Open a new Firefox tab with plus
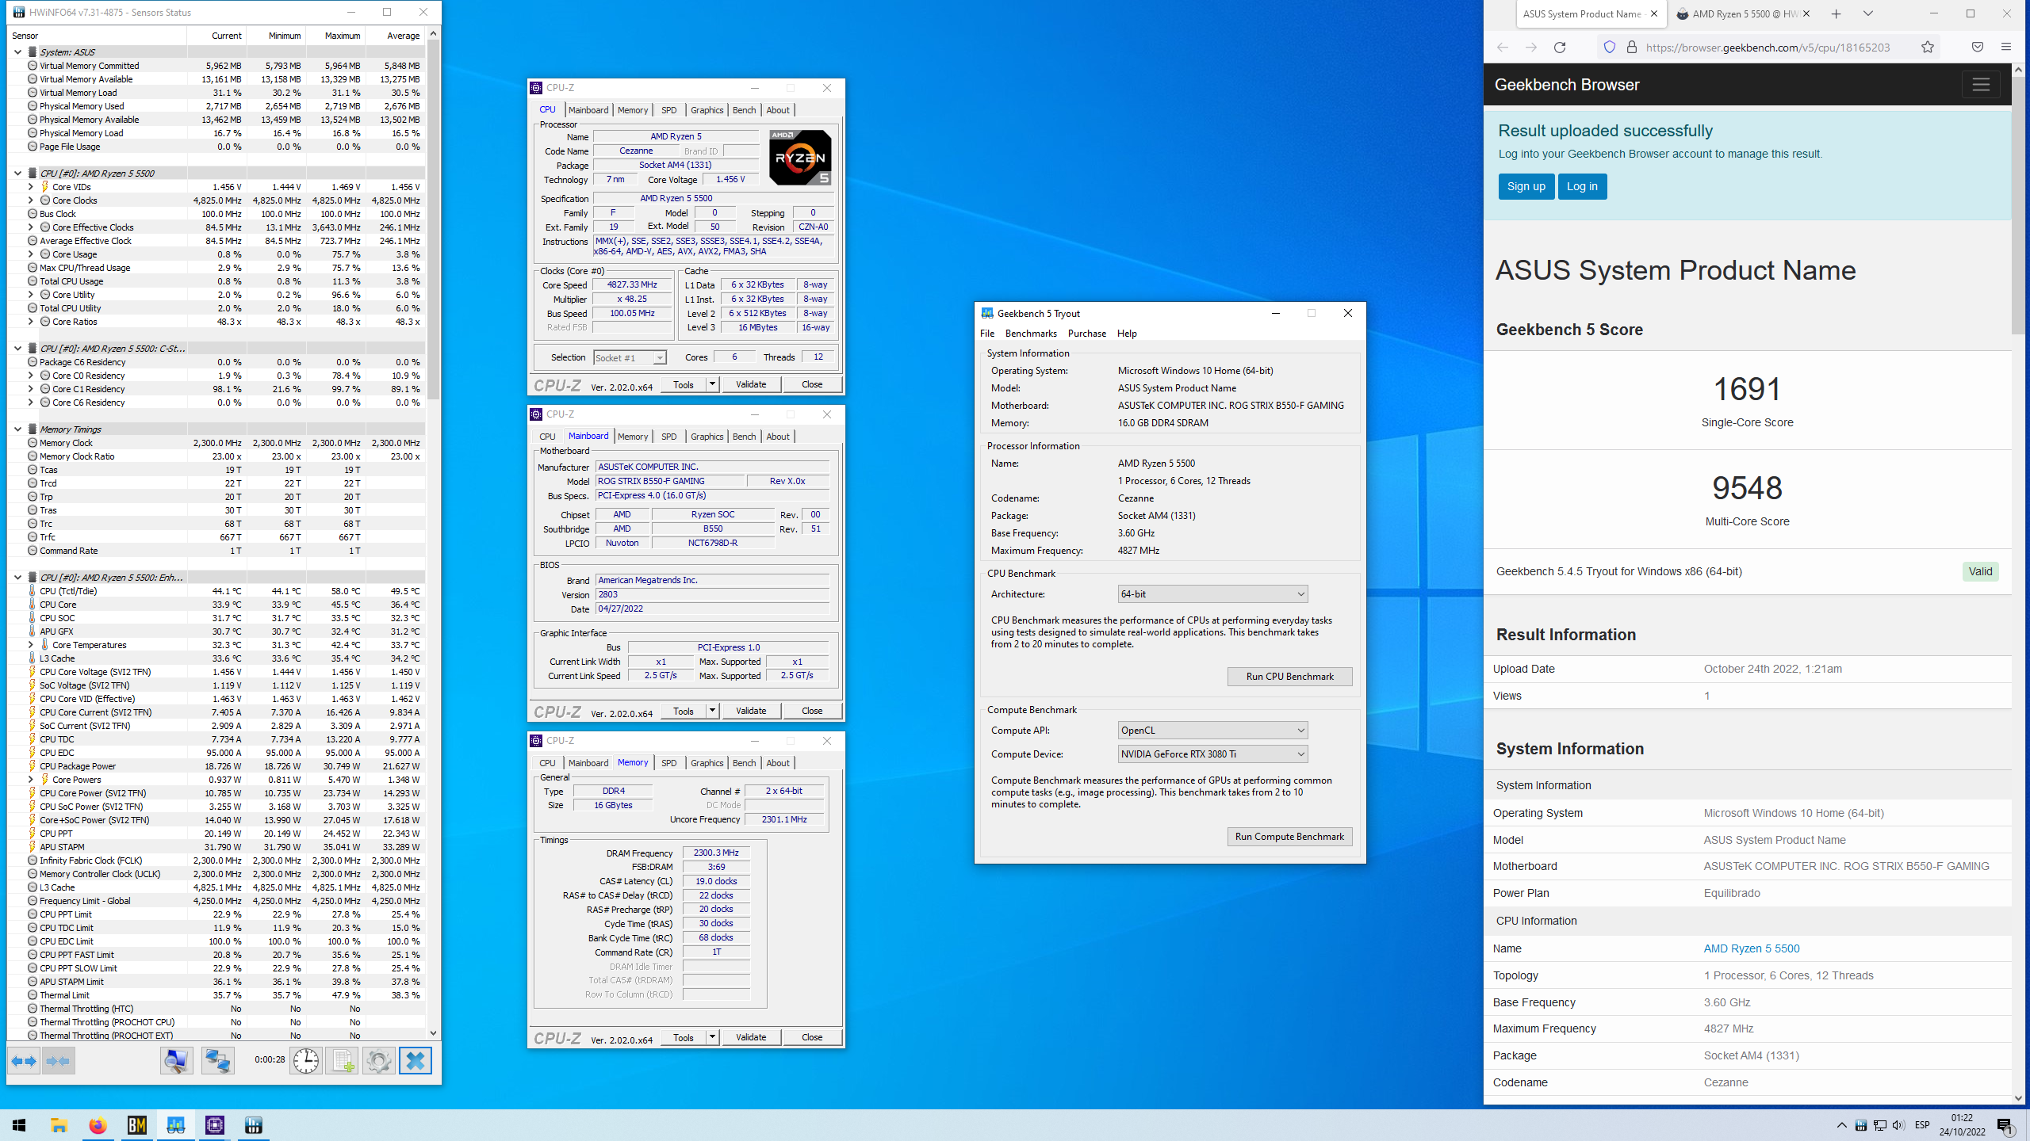 (1836, 13)
